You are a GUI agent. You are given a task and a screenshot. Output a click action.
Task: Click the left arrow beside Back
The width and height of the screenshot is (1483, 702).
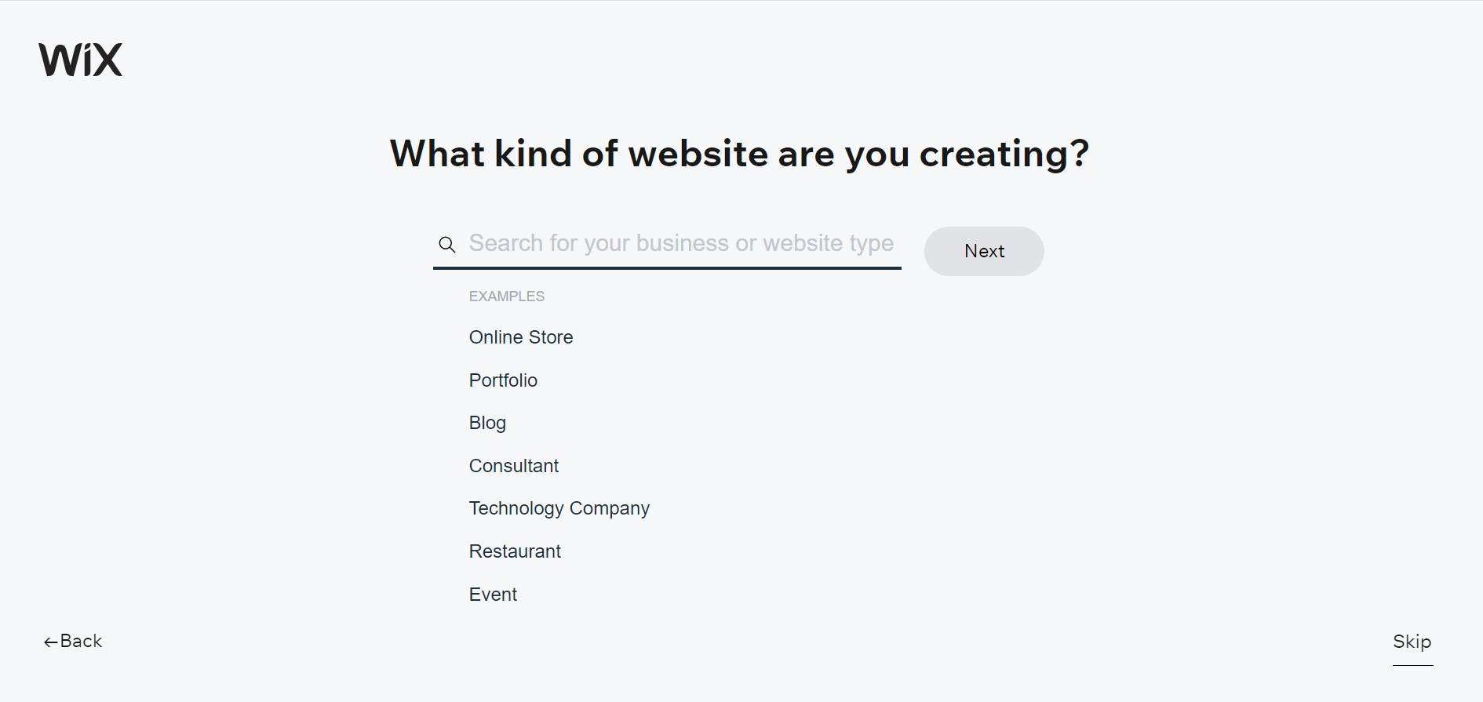(x=50, y=642)
